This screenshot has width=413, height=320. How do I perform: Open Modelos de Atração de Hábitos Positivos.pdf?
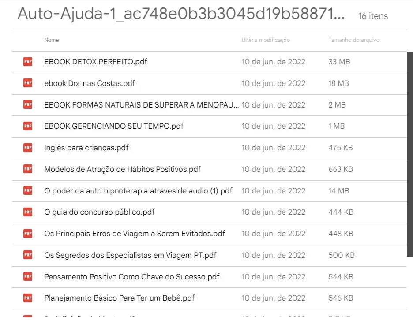coord(123,169)
